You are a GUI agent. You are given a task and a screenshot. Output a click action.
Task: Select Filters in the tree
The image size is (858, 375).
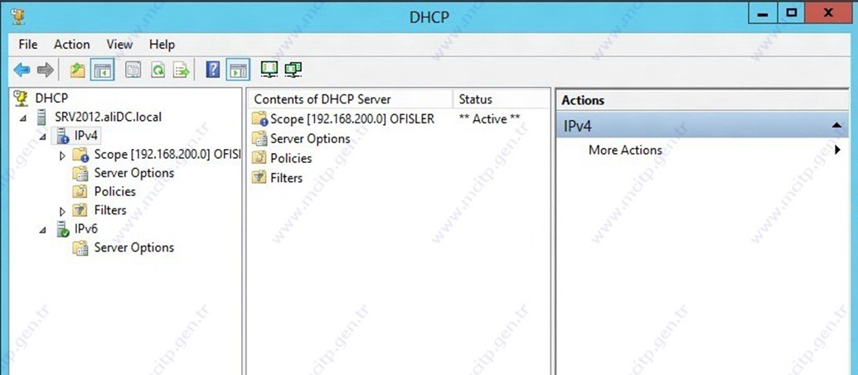point(110,210)
